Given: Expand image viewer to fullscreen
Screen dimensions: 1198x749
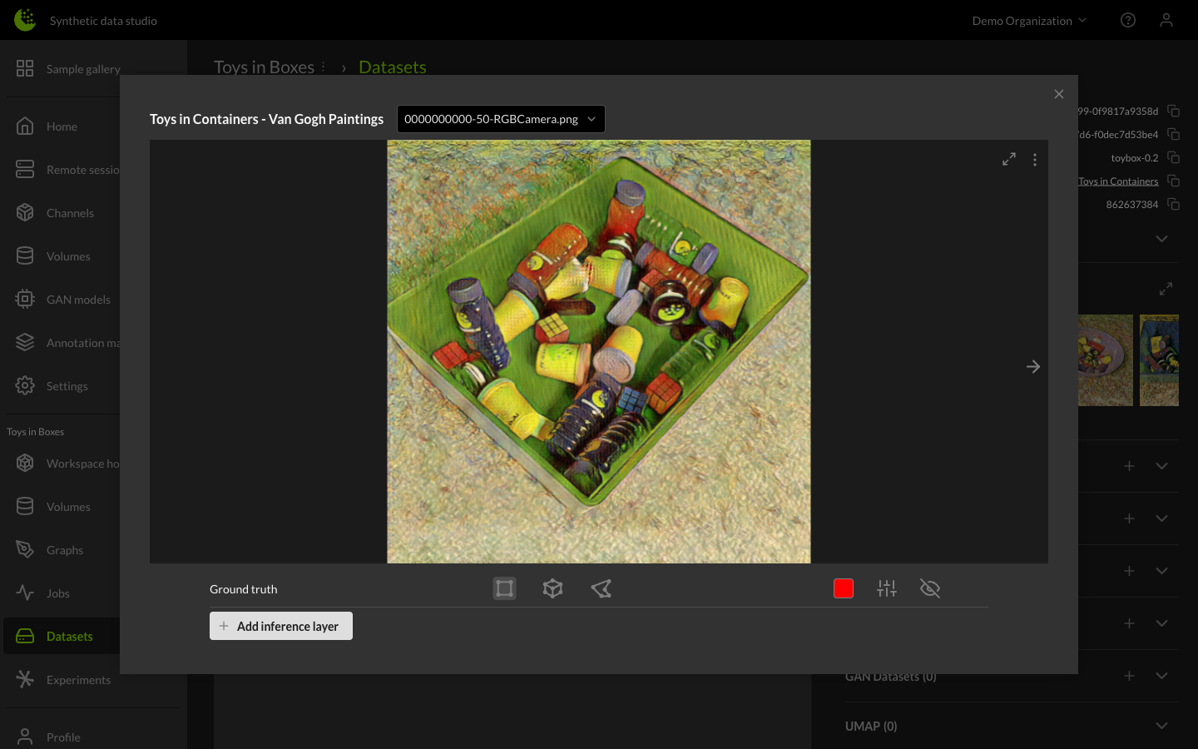Looking at the screenshot, I should coord(1009,159).
